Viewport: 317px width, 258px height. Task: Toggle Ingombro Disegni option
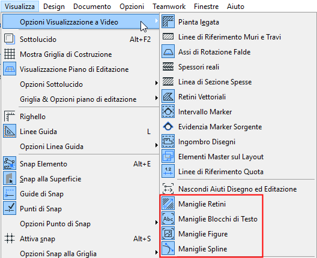[238, 141]
